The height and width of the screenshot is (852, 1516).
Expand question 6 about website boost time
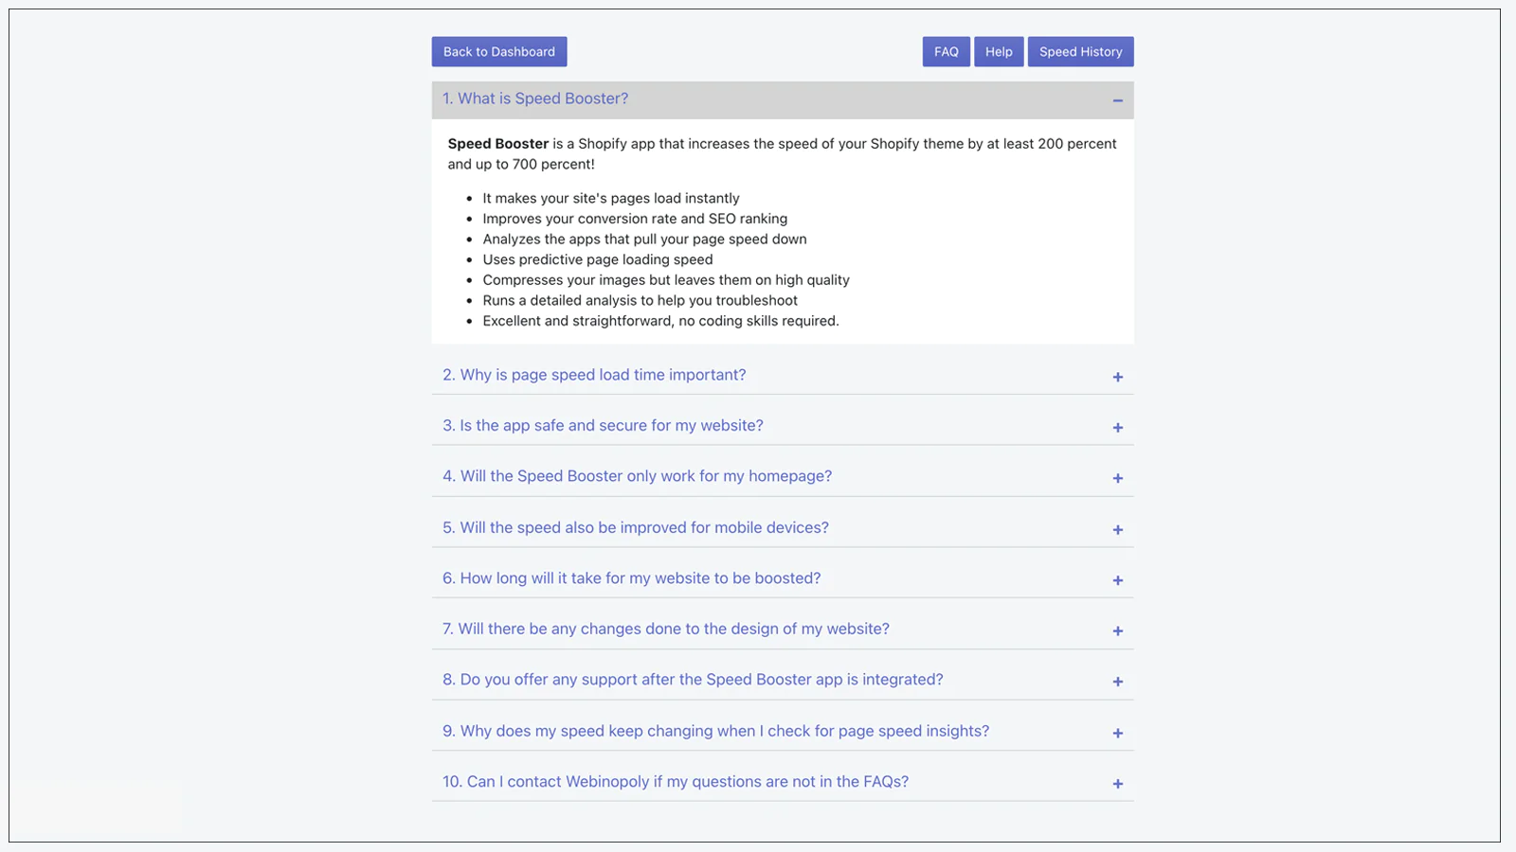click(632, 578)
